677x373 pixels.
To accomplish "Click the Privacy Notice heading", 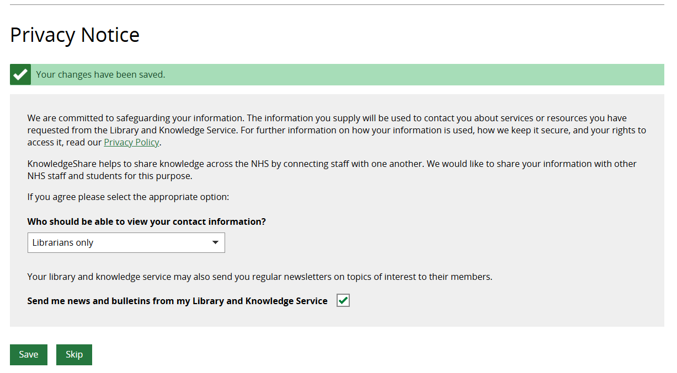I will pos(74,35).
